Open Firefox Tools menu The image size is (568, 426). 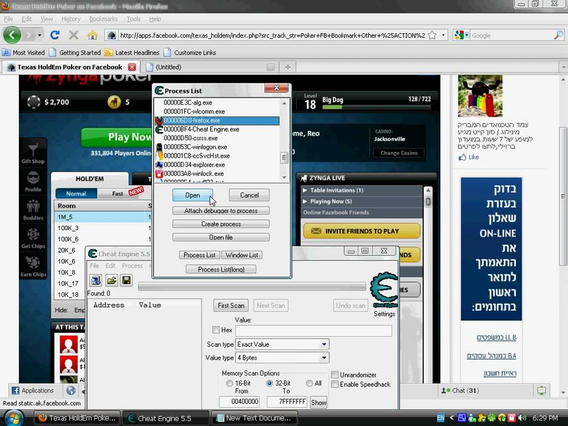coord(133,19)
